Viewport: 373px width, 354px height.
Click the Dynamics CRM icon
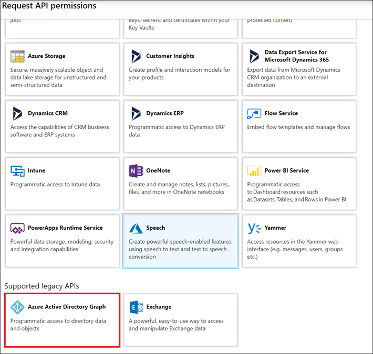pyautogui.click(x=17, y=113)
